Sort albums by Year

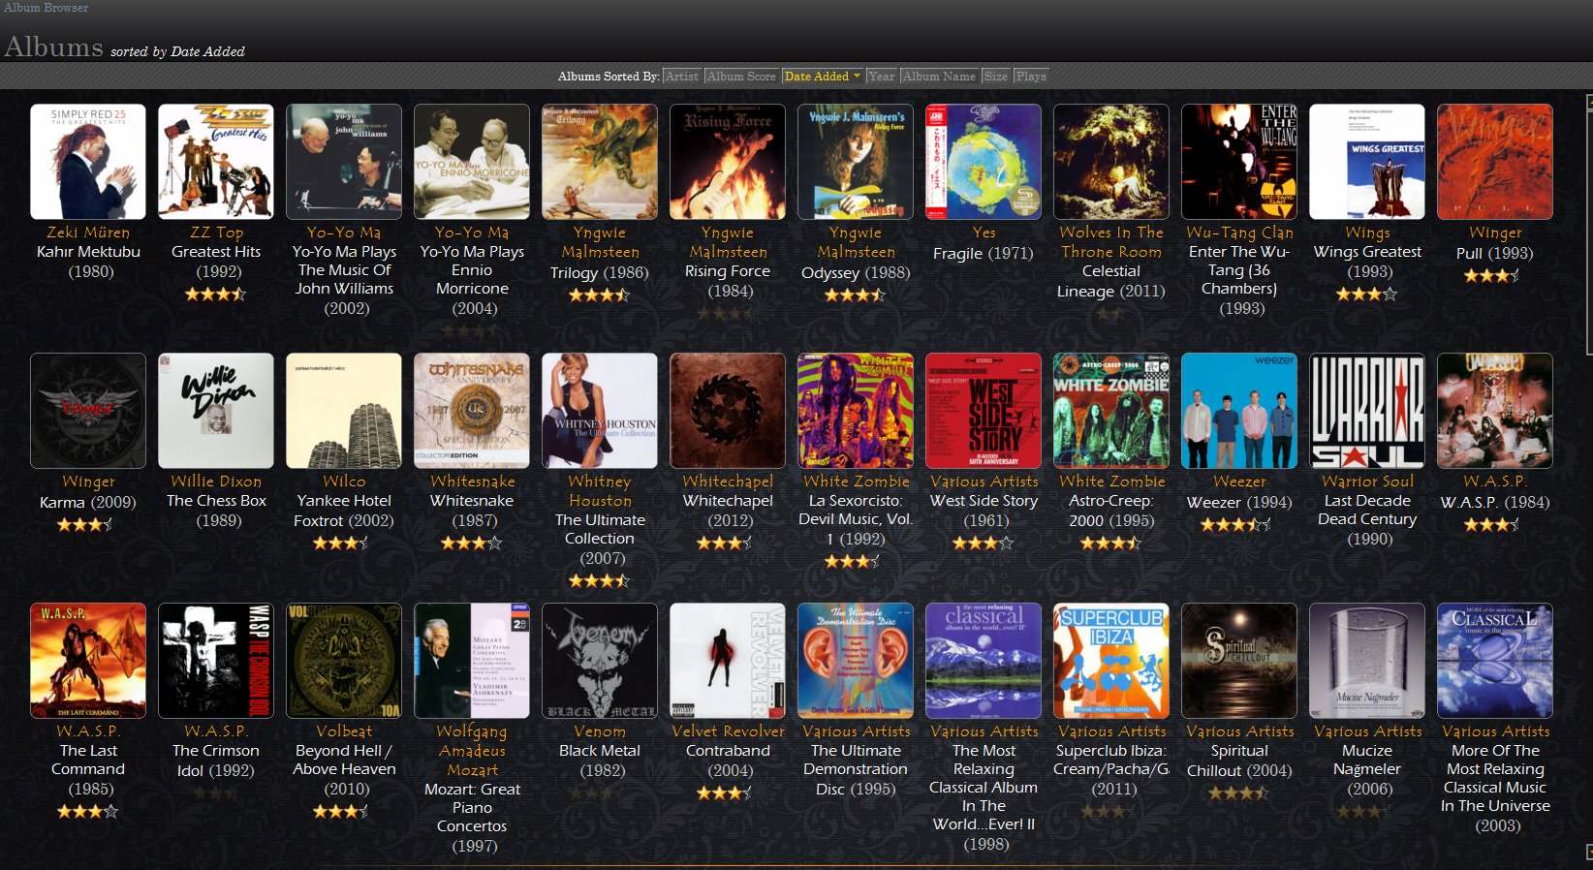click(881, 77)
